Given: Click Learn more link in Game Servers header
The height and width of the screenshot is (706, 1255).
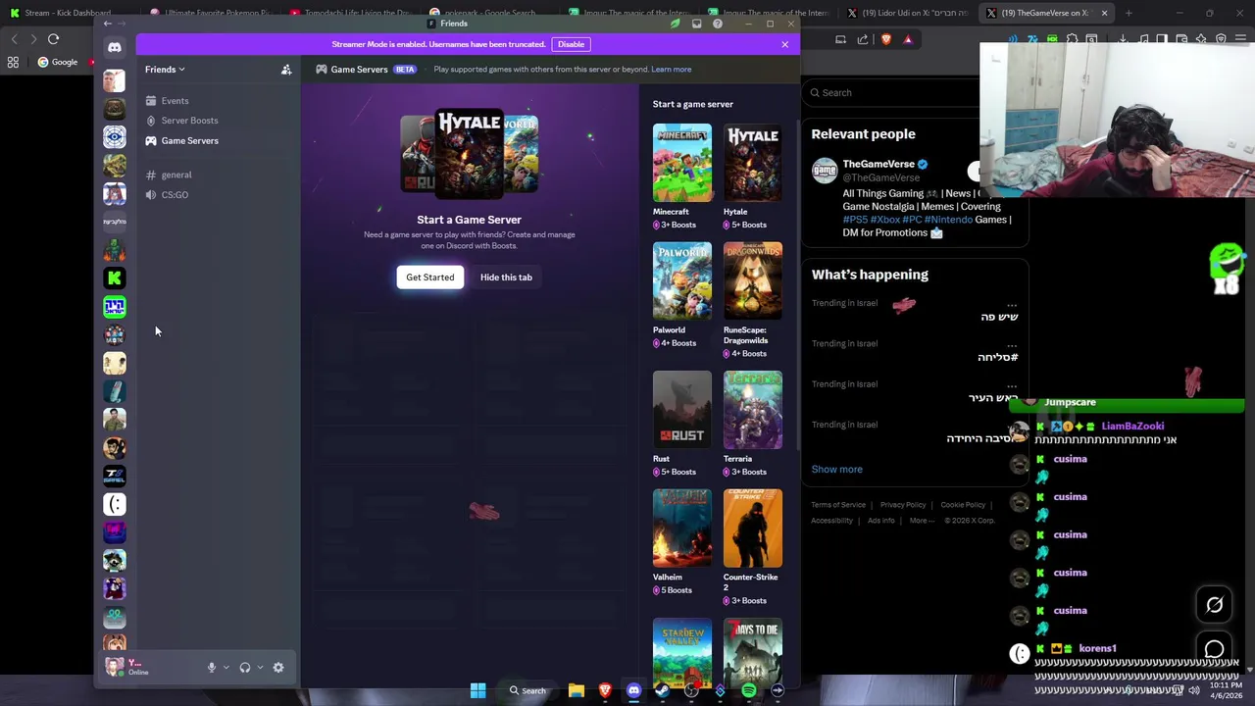Looking at the screenshot, I should tap(671, 70).
